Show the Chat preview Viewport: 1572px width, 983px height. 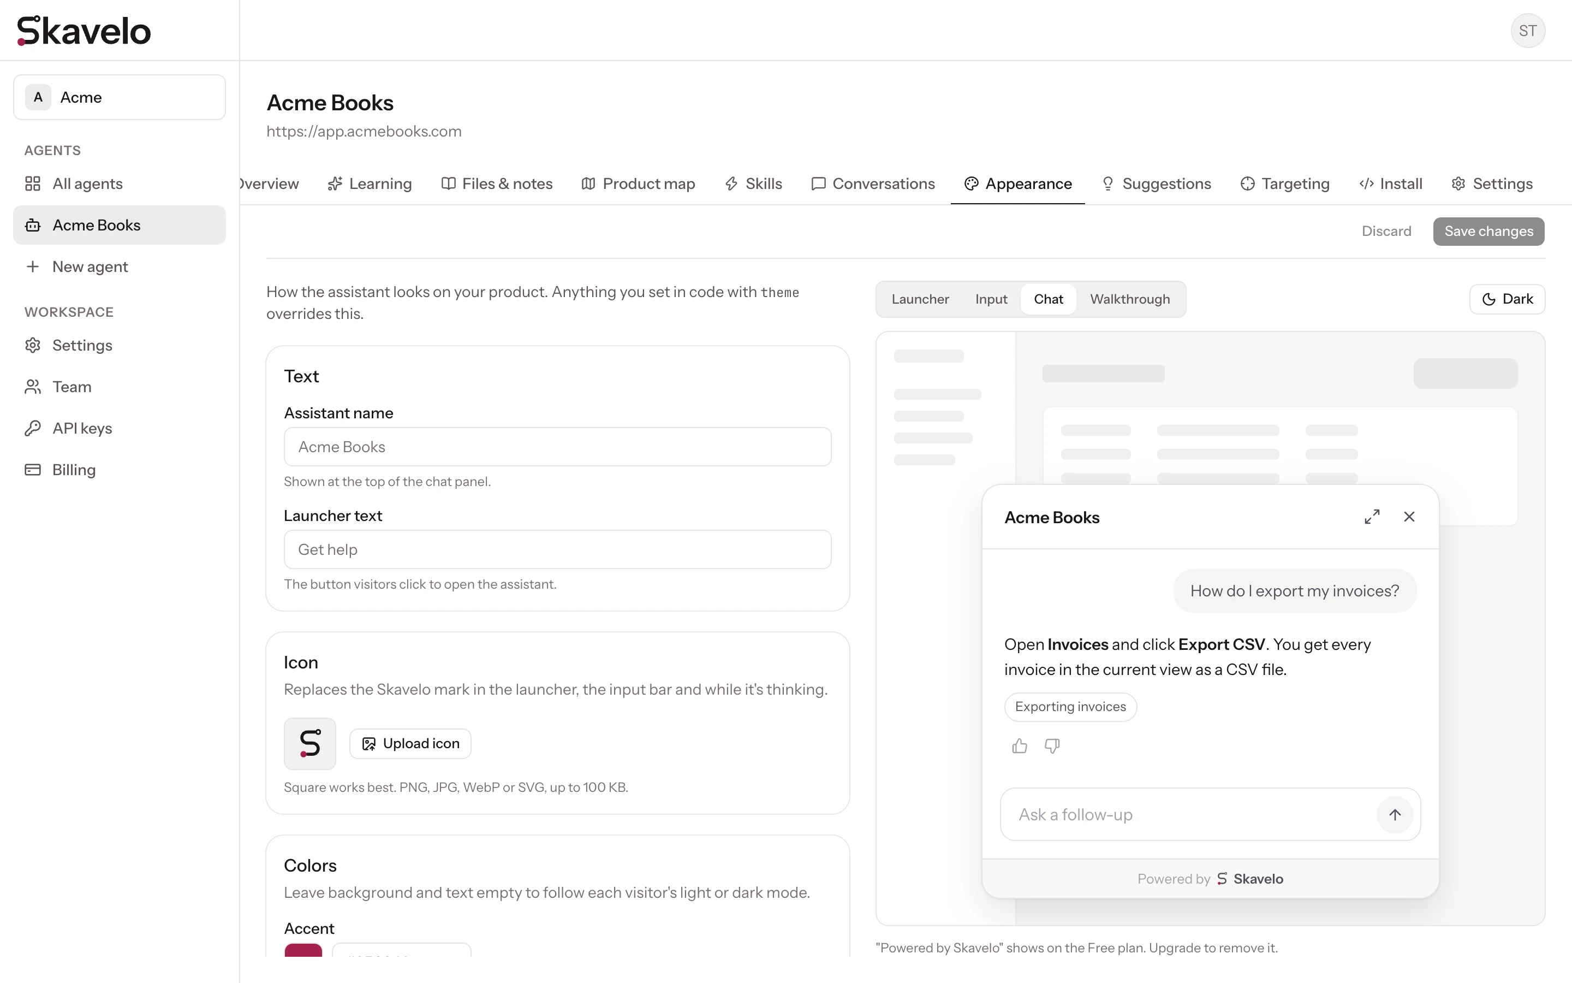pos(1048,299)
